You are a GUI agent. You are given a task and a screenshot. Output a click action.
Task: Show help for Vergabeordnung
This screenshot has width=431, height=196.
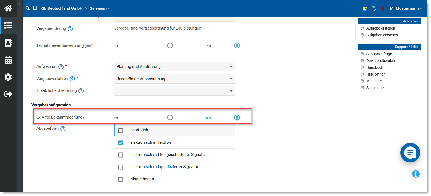pos(70,29)
